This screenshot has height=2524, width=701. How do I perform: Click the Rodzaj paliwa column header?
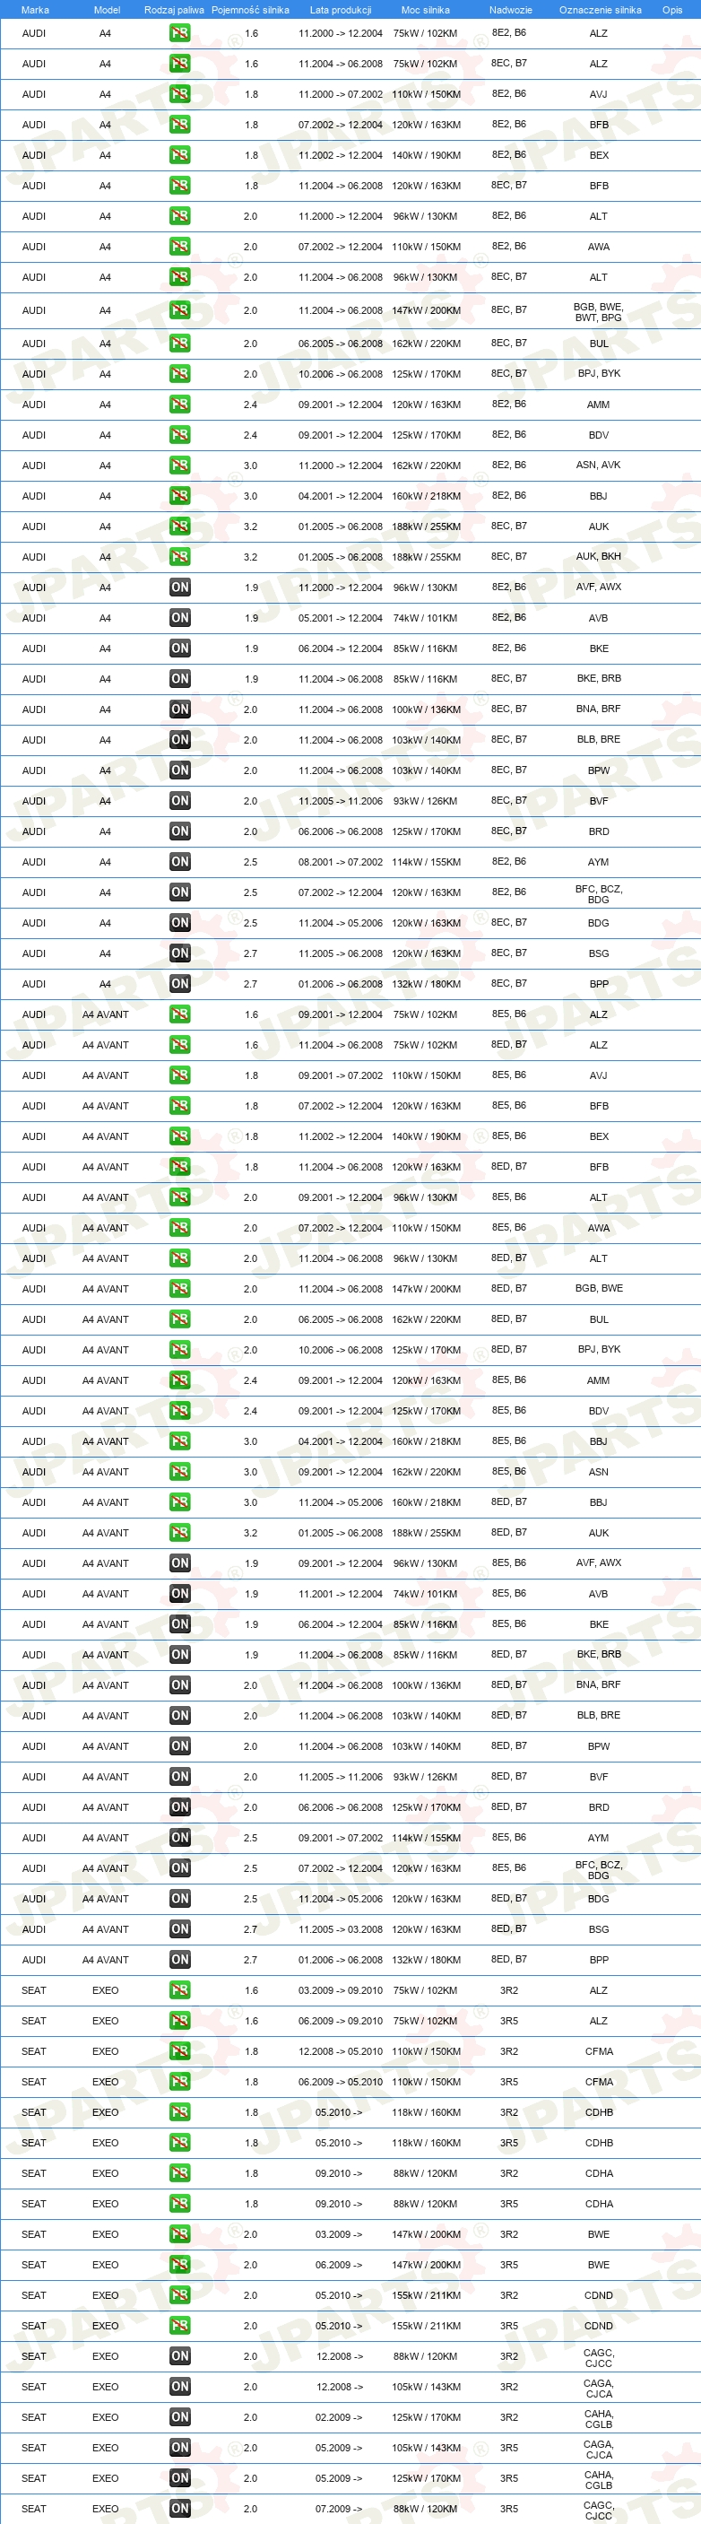point(174,10)
